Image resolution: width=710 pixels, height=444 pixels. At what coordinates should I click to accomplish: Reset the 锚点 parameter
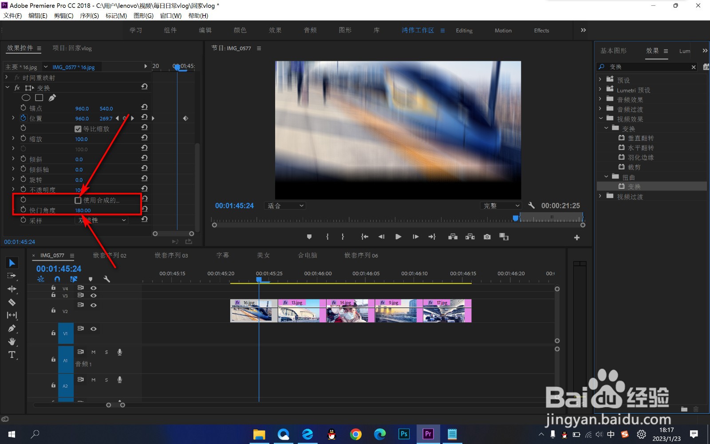(144, 107)
